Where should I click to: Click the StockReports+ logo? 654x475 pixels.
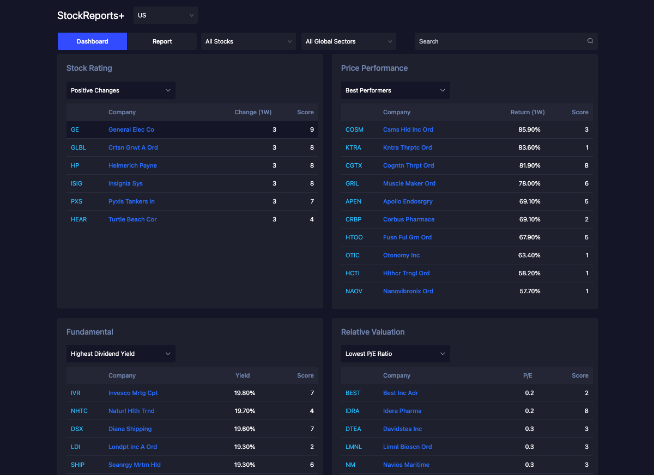pyautogui.click(x=91, y=16)
